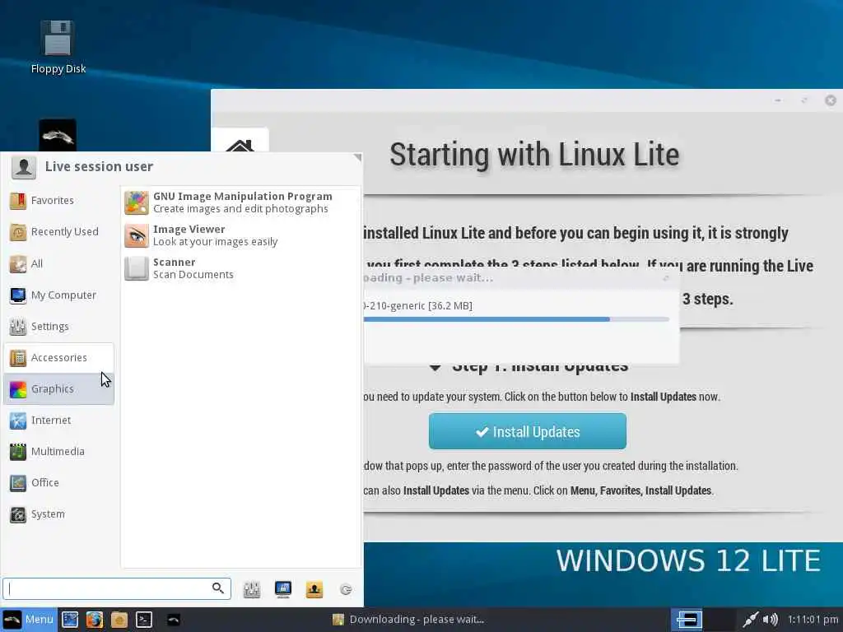Click the clock showing 1:11:01 pm
Screen dimensions: 843x632
coord(813,620)
